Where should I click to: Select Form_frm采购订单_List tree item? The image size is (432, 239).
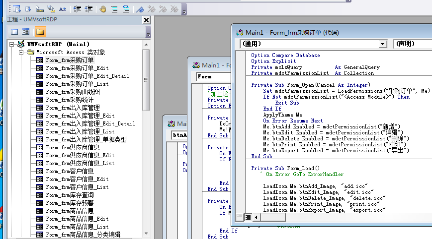click(77, 84)
